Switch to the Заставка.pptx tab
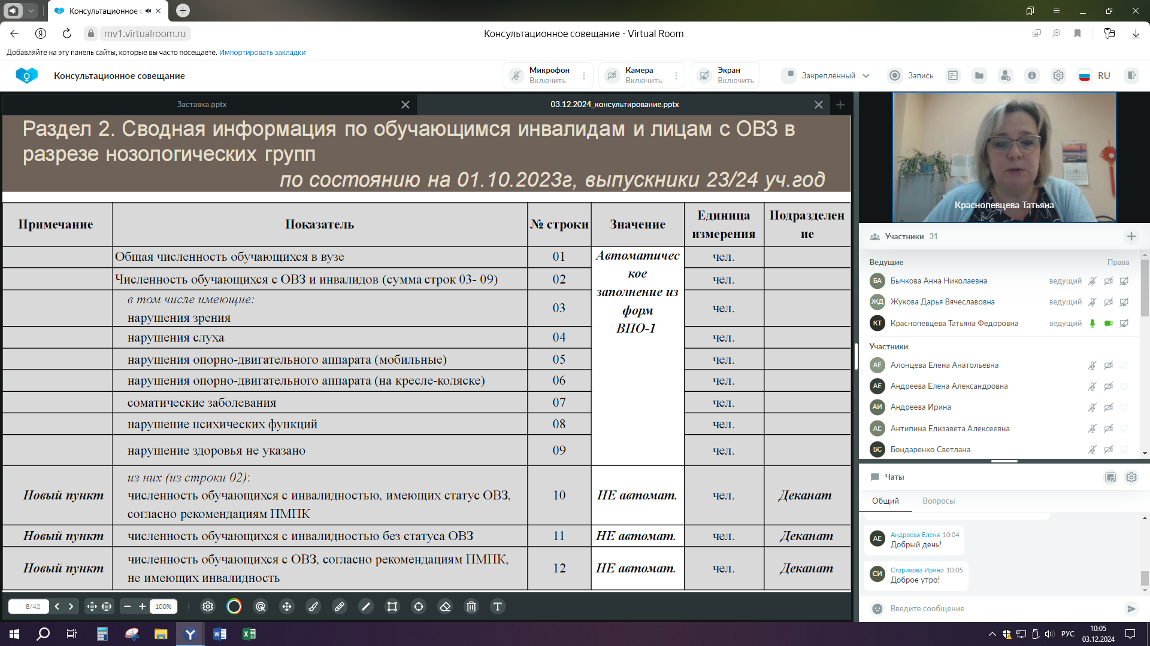 [x=202, y=104]
